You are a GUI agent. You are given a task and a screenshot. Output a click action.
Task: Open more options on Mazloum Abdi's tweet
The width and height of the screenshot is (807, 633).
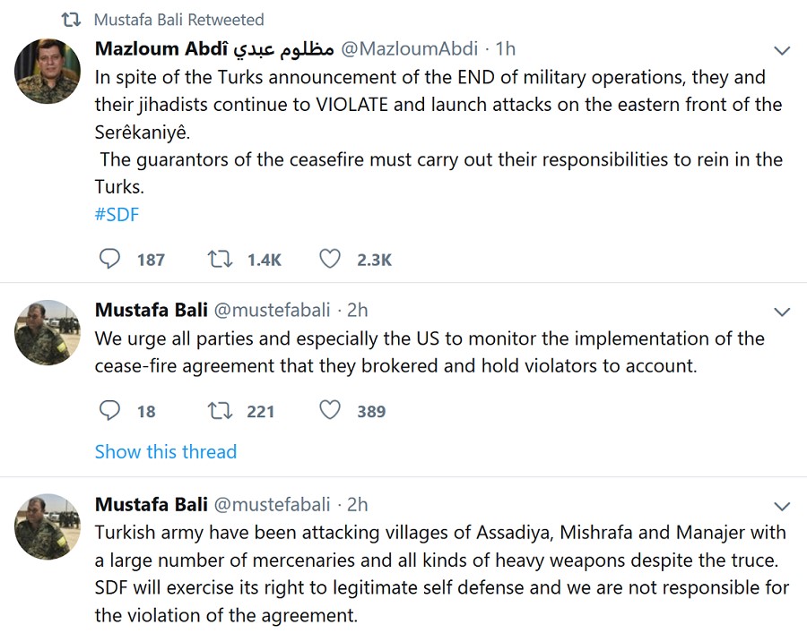click(782, 50)
